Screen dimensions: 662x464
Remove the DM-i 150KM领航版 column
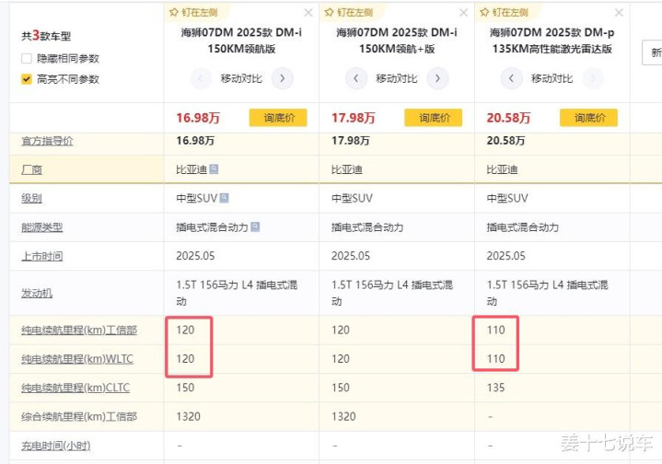point(308,13)
